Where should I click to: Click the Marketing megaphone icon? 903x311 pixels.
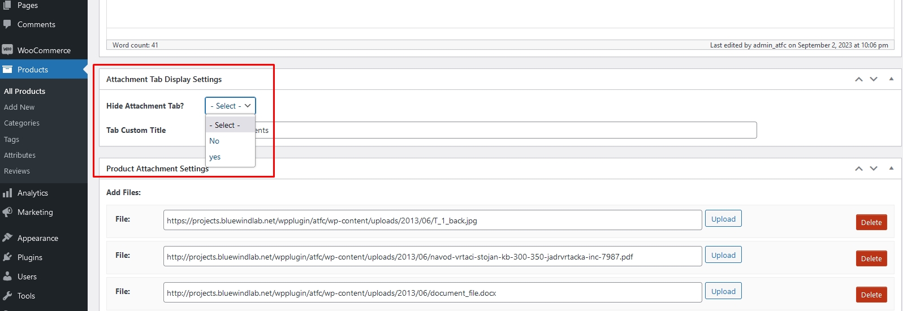(x=7, y=212)
